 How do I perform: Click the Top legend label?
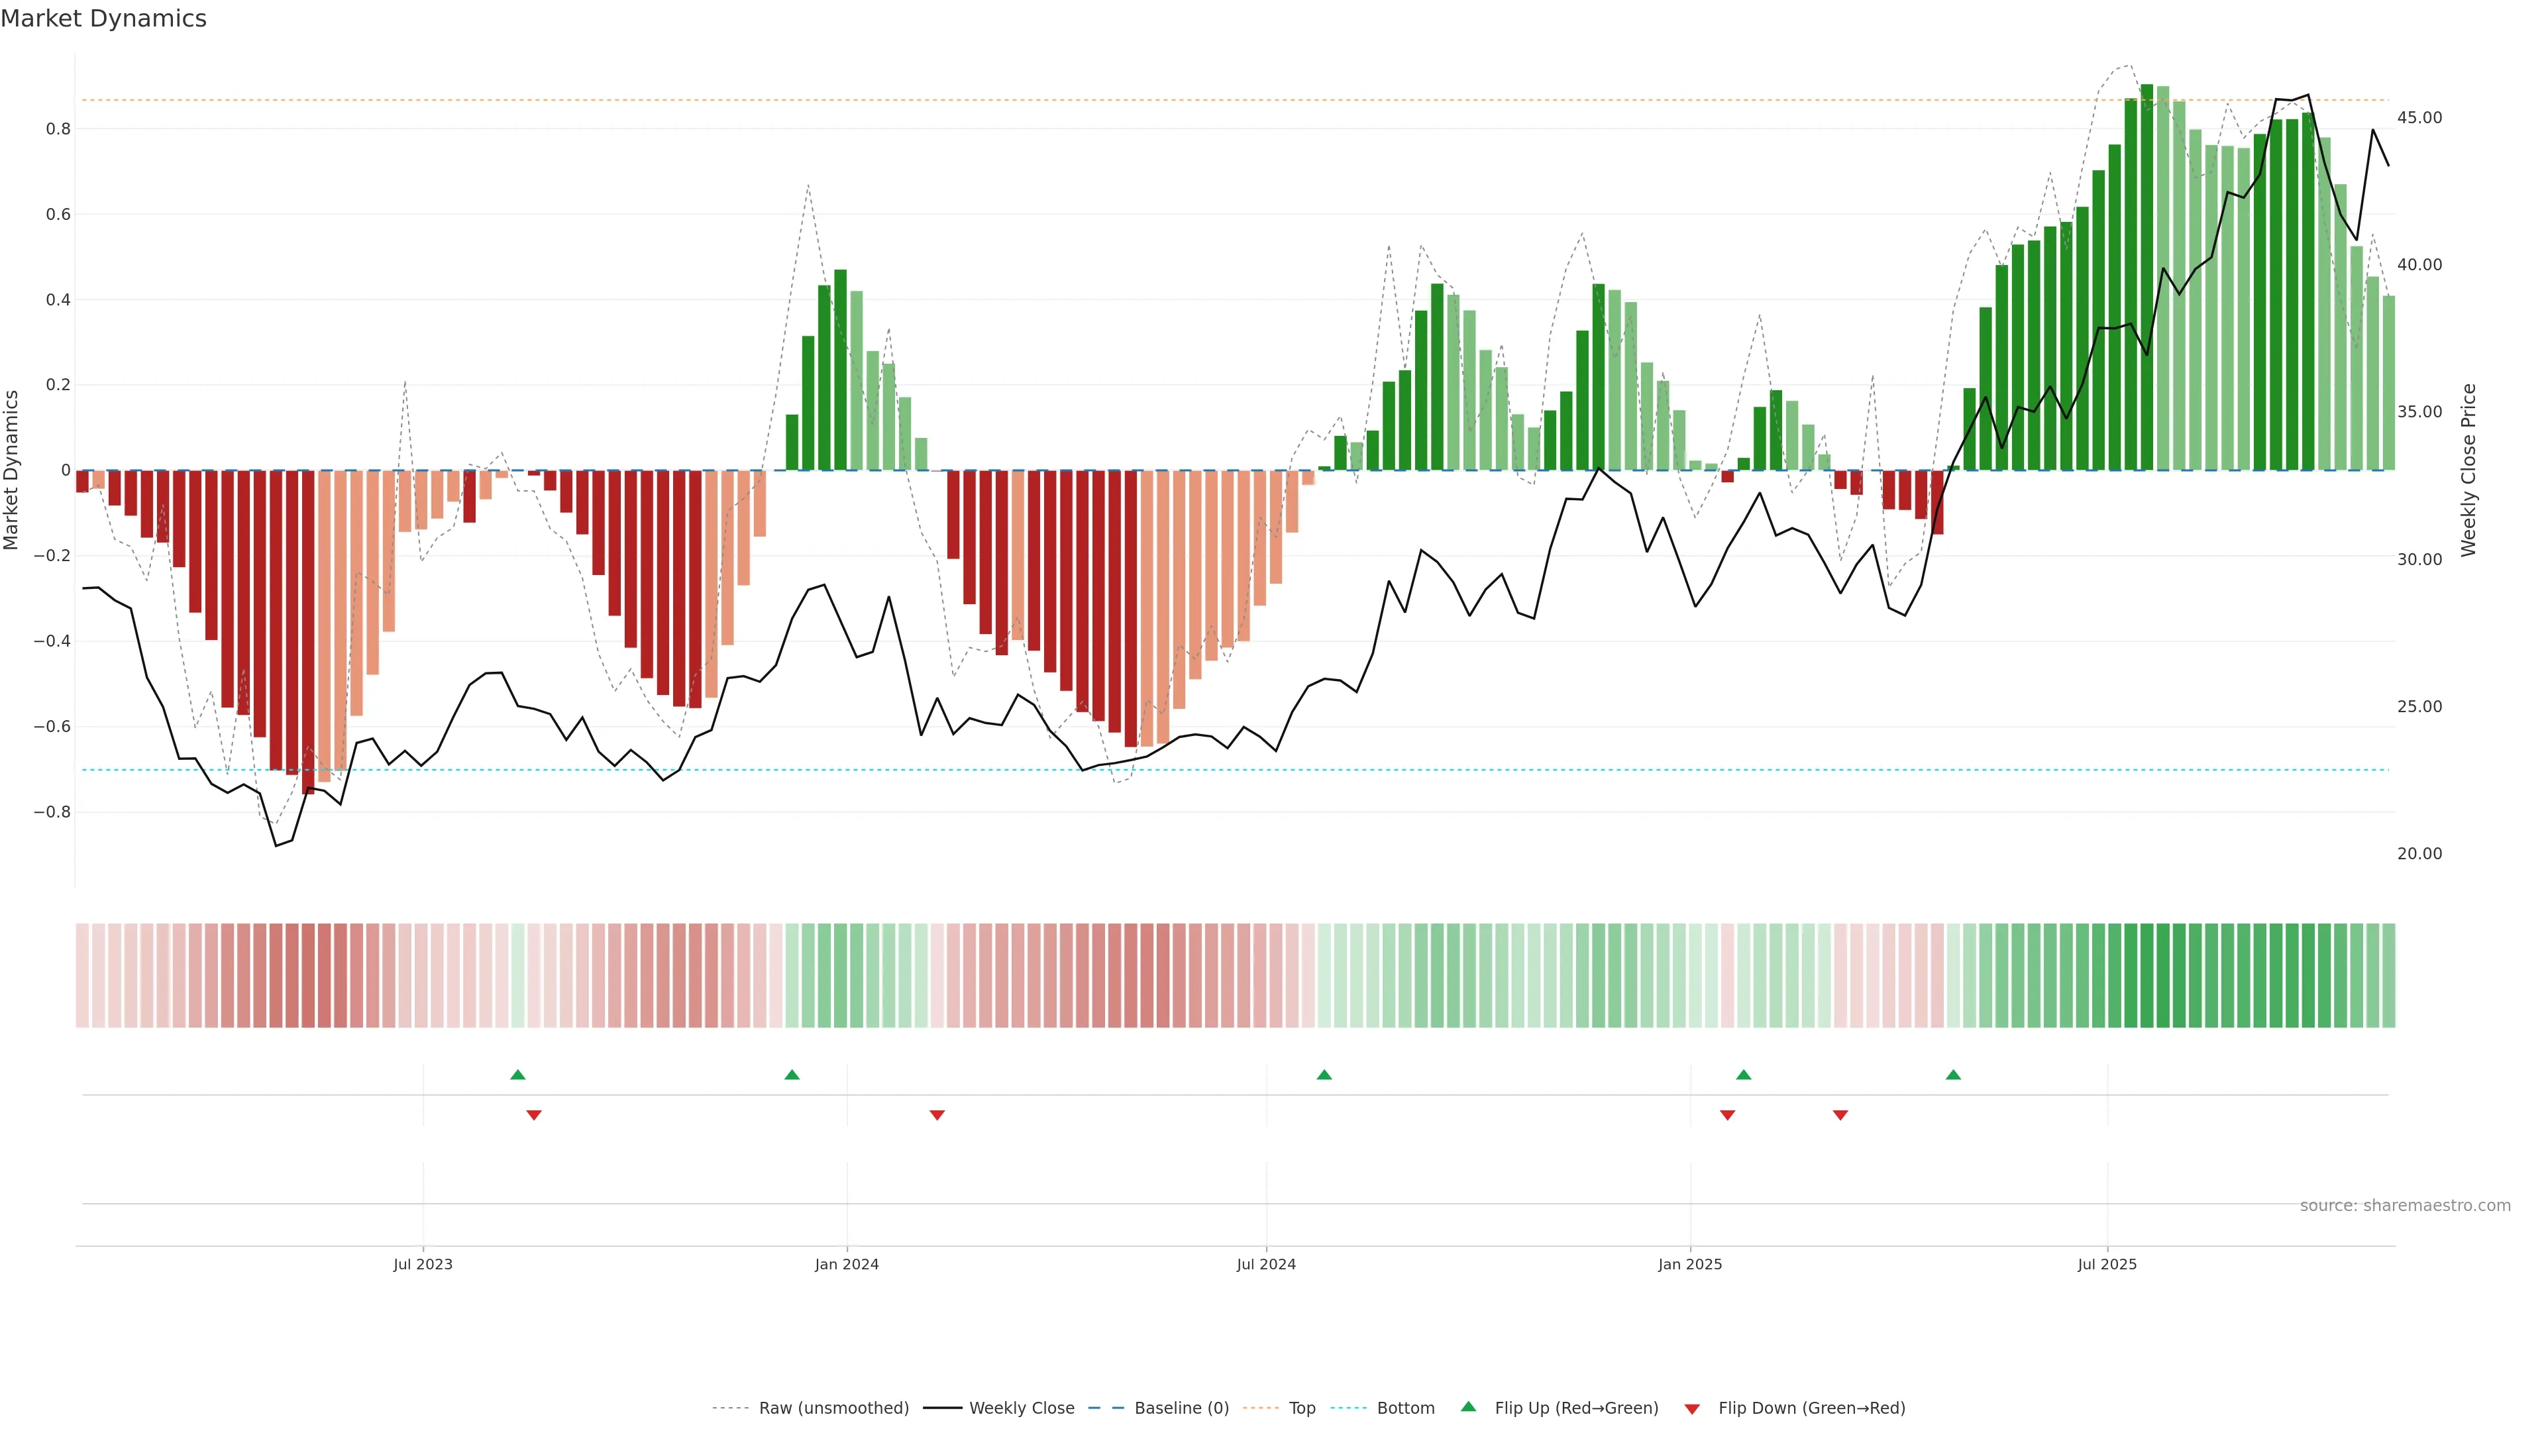[x=1302, y=1408]
